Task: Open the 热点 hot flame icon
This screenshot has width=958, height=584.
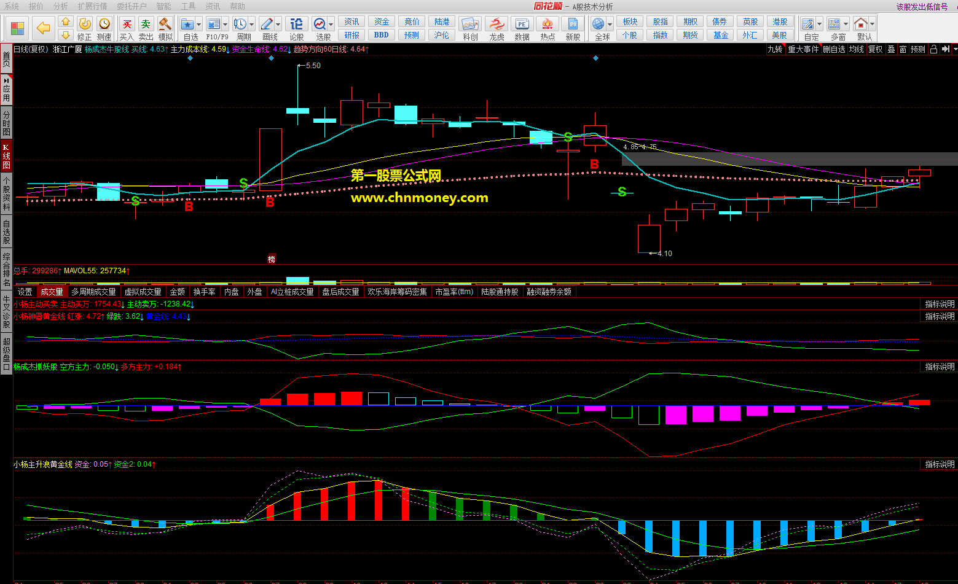Action: point(548,25)
